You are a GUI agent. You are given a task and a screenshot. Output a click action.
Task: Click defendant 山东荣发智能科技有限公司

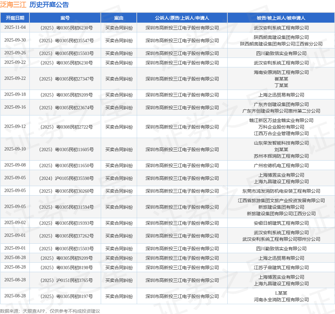[281, 143]
